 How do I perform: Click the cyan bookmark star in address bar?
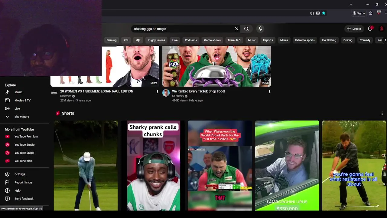pyautogui.click(x=324, y=13)
